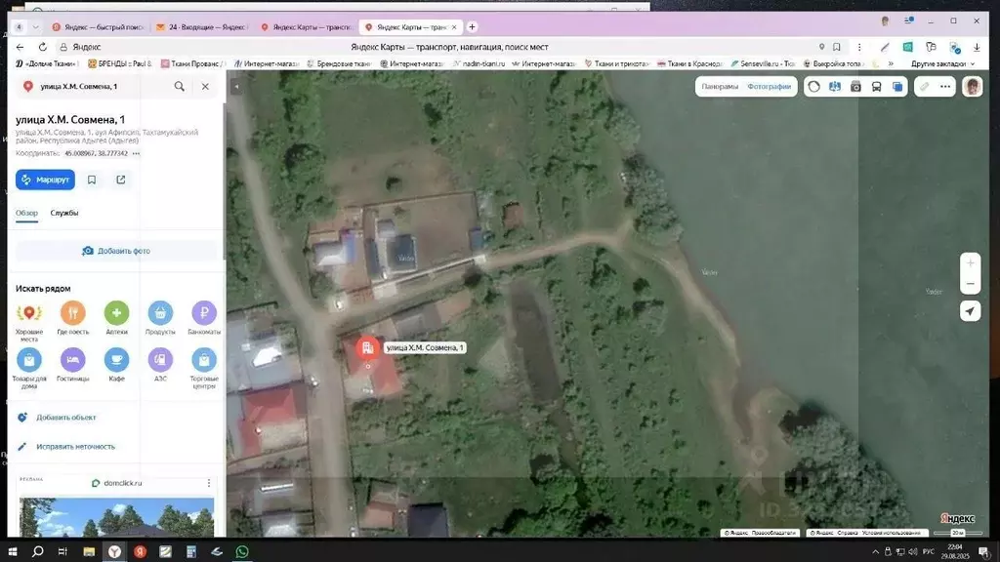Viewport: 1000px width, 562px height.
Task: Open the share icon beside Маршрут
Action: tap(120, 180)
